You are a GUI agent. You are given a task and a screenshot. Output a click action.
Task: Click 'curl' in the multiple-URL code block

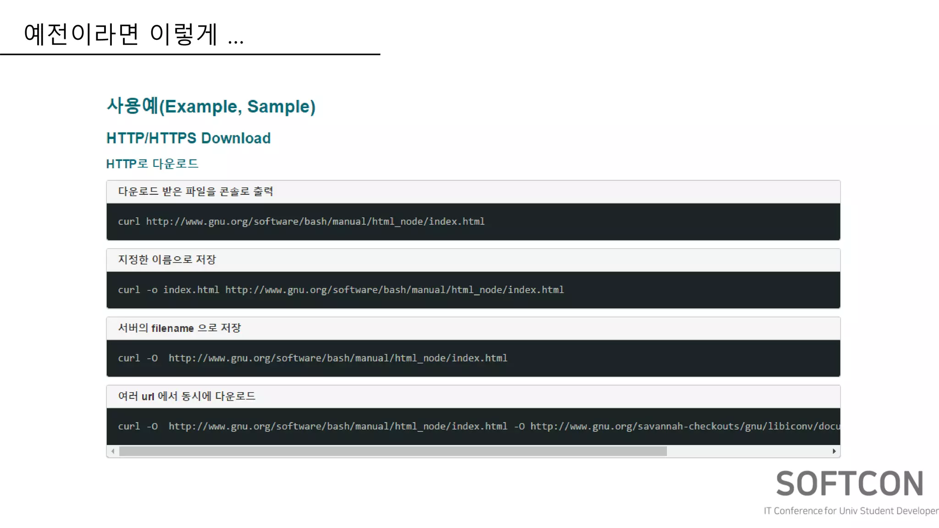point(129,427)
